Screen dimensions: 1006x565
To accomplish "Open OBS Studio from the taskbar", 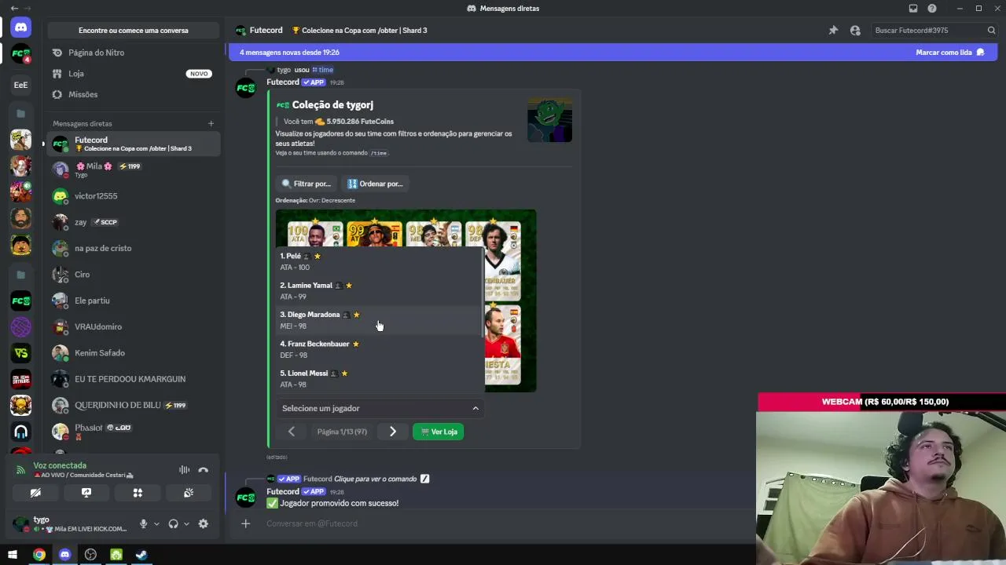I will point(90,555).
